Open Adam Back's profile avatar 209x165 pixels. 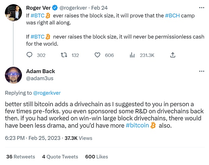coord(14,76)
